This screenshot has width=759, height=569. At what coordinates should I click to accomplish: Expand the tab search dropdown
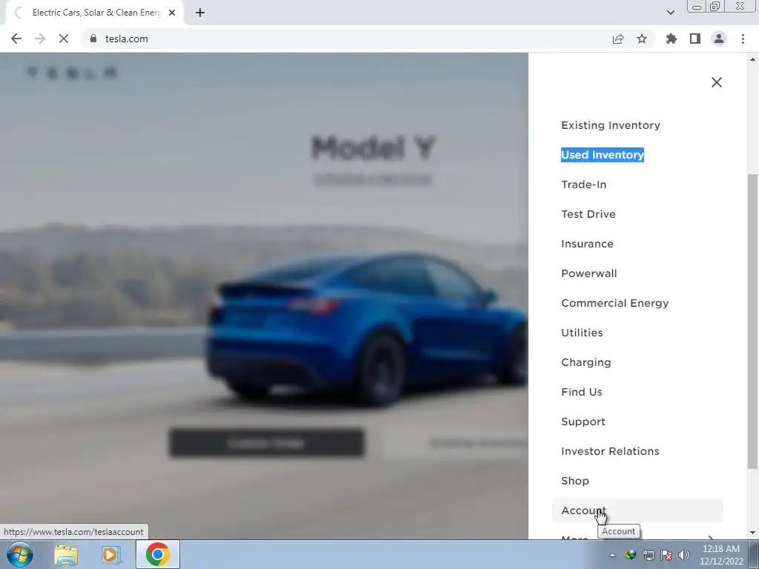pos(670,13)
